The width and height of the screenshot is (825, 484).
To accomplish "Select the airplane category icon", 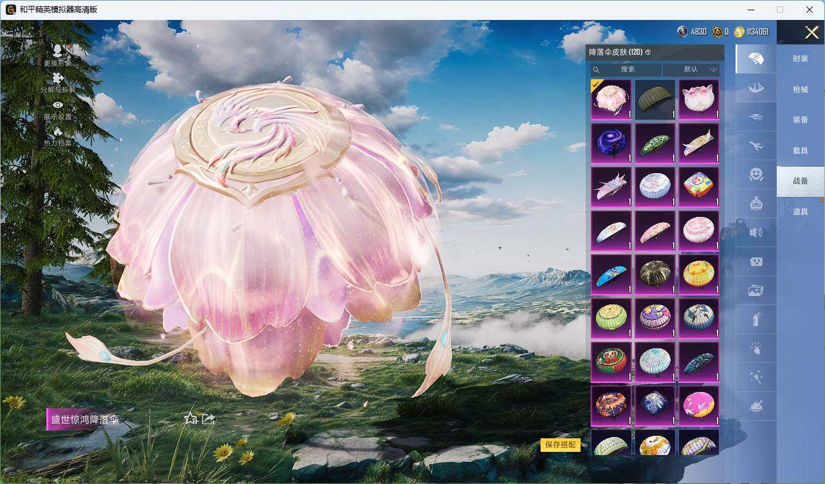I will tap(755, 146).
